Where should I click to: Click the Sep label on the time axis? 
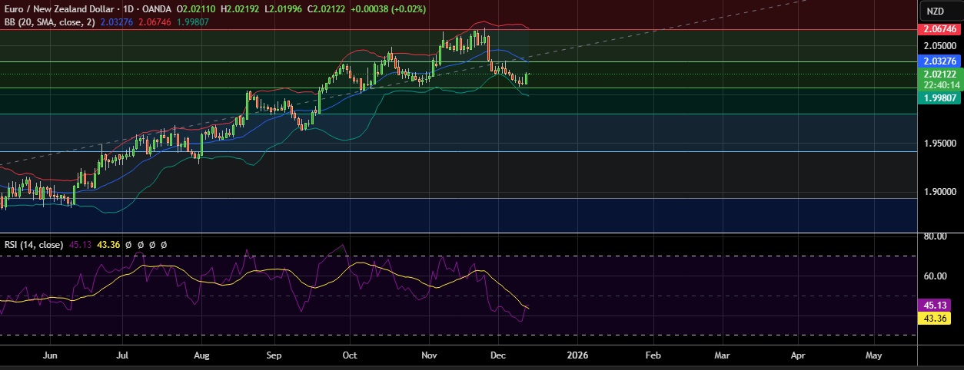tap(274, 356)
